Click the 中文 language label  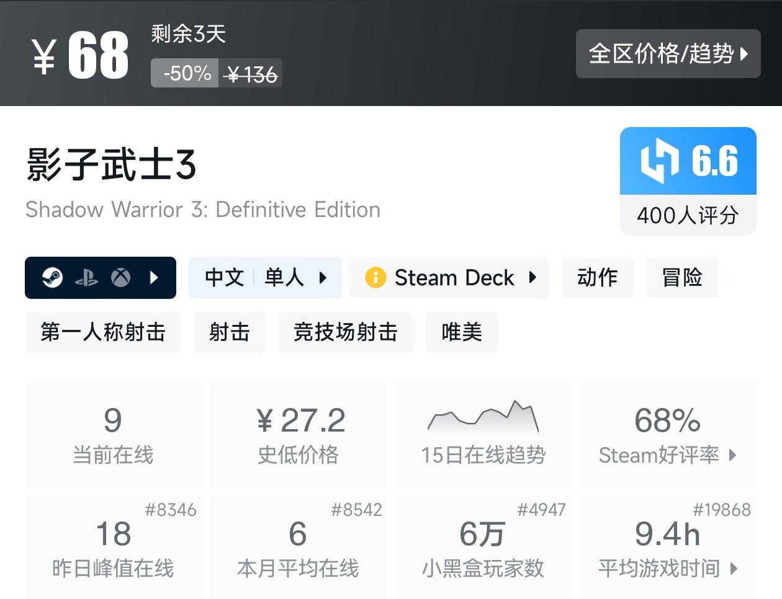225,277
